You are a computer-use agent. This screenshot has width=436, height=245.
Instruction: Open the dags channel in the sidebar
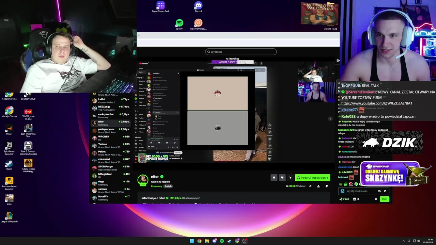(x=111, y=183)
